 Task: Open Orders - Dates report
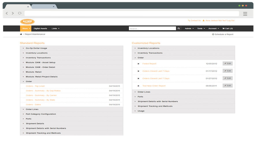(x=33, y=105)
